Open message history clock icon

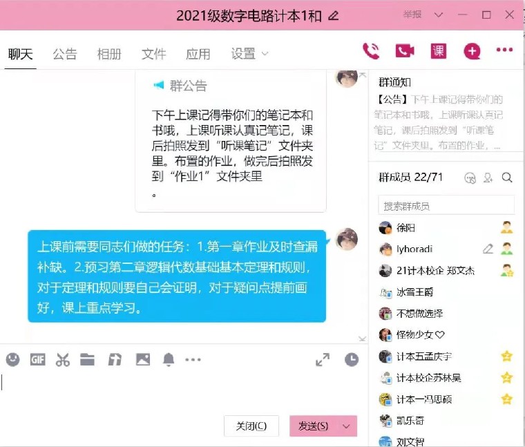352,360
